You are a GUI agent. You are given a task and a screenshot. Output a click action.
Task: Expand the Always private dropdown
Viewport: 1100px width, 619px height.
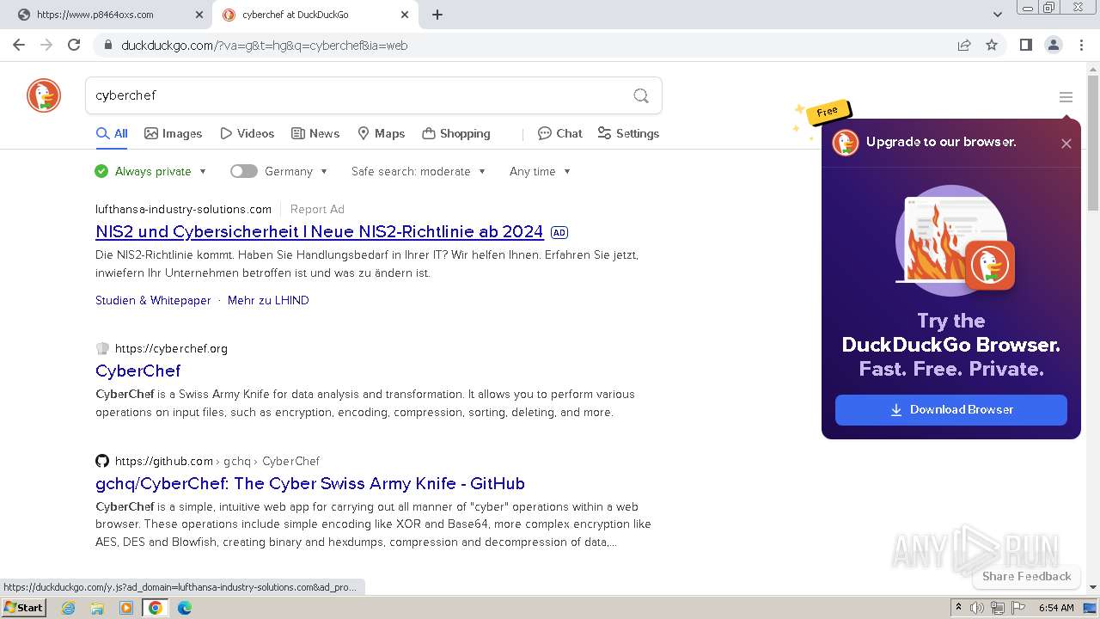pyautogui.click(x=150, y=171)
